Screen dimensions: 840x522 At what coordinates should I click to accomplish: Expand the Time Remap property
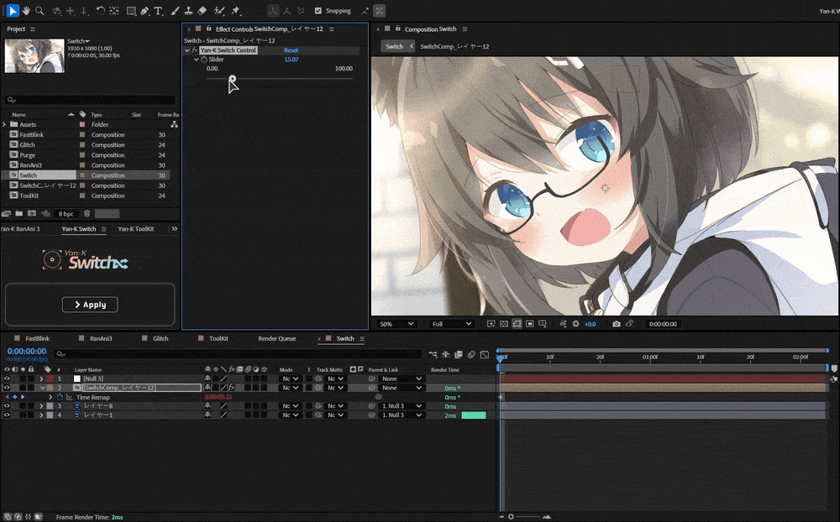tap(50, 397)
